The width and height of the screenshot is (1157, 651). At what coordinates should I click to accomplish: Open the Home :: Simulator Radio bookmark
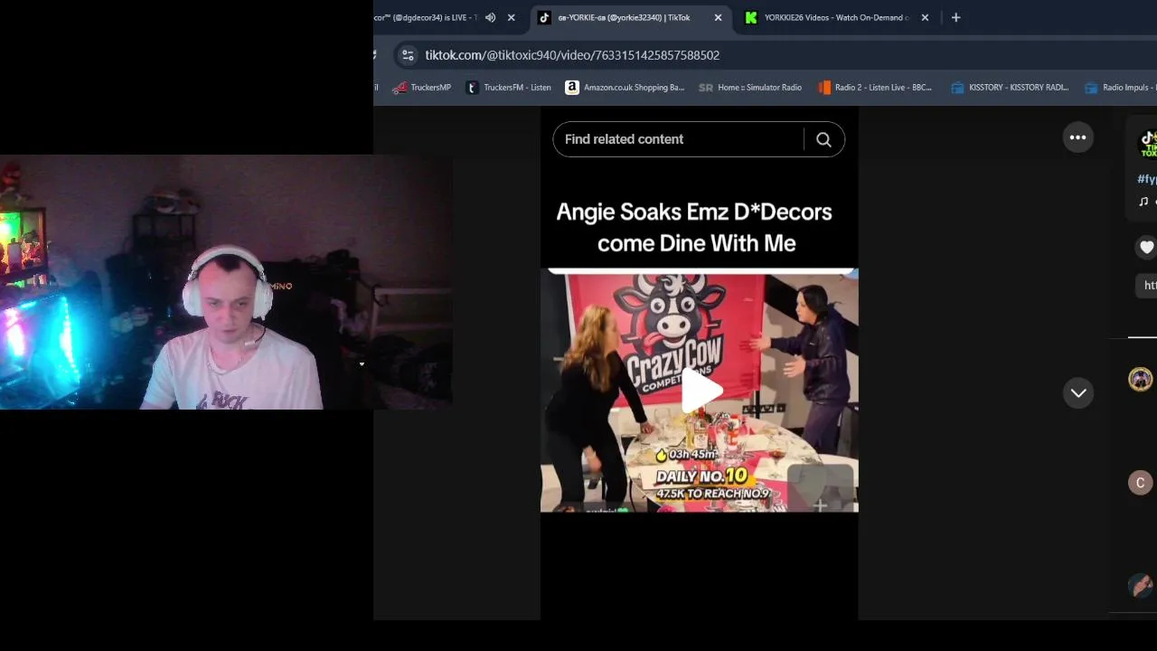749,88
